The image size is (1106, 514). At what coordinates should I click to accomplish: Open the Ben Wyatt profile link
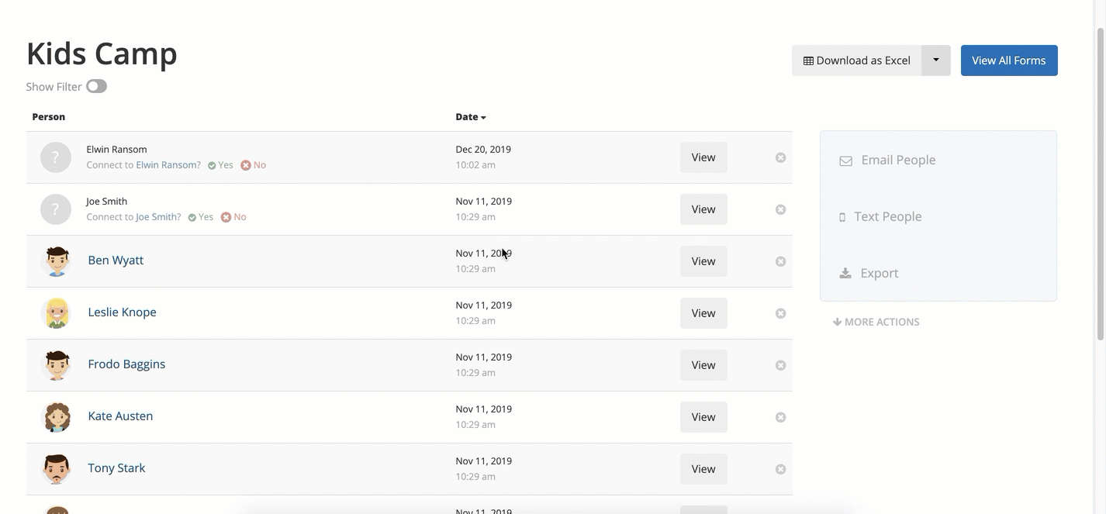coord(116,260)
